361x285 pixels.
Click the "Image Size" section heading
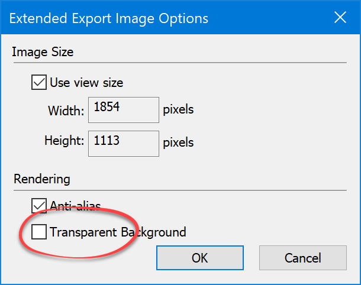point(43,52)
